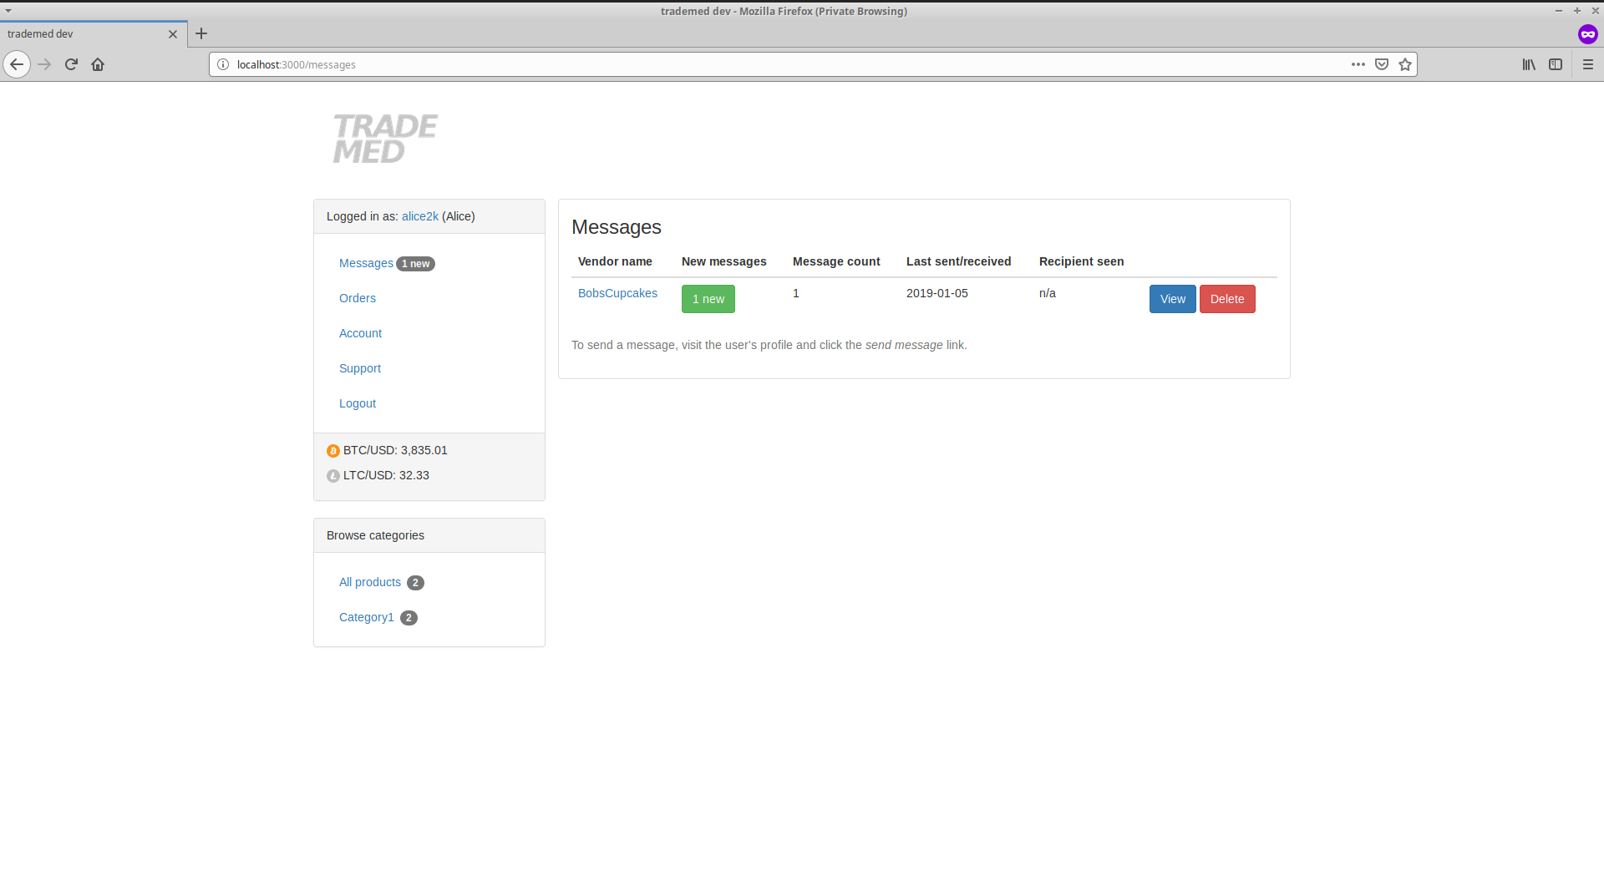This screenshot has height=881, width=1604.
Task: View the BobsCupcakes message thread
Action: (1172, 299)
